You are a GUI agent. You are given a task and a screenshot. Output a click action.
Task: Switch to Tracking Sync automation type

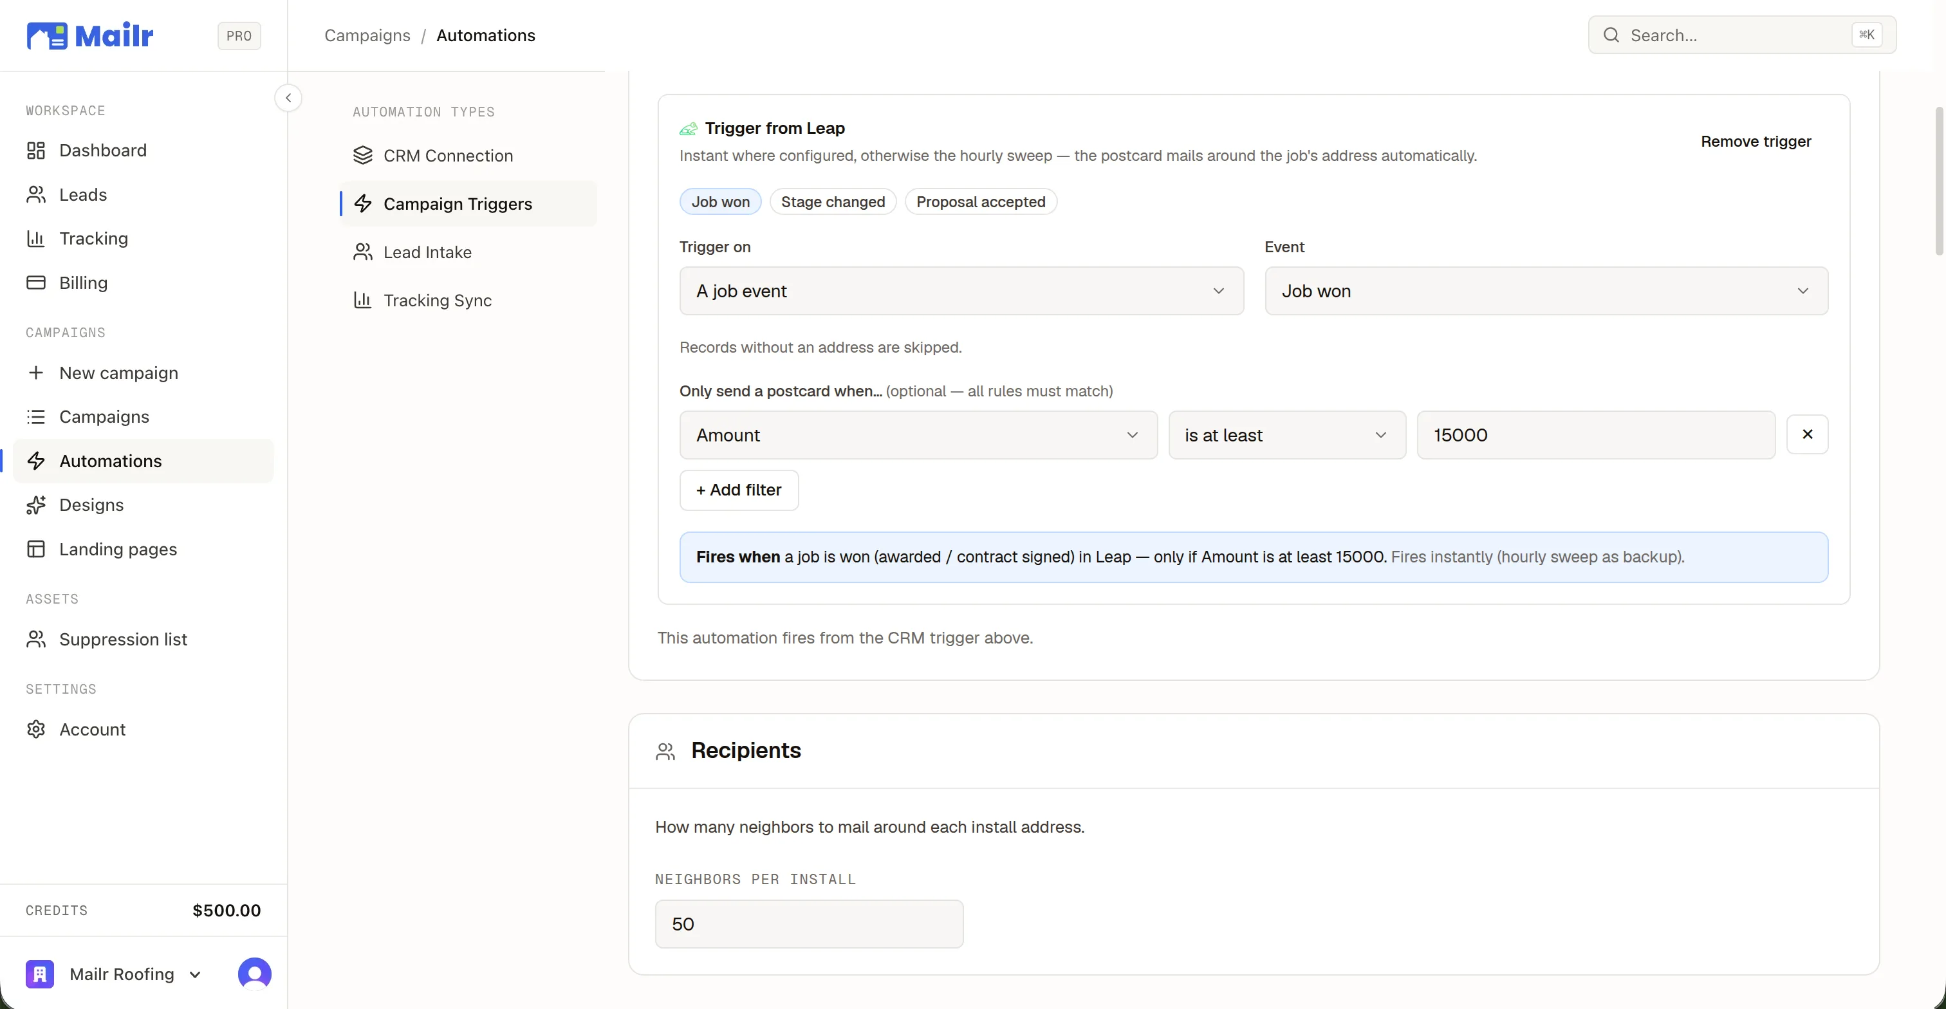[x=468, y=301]
